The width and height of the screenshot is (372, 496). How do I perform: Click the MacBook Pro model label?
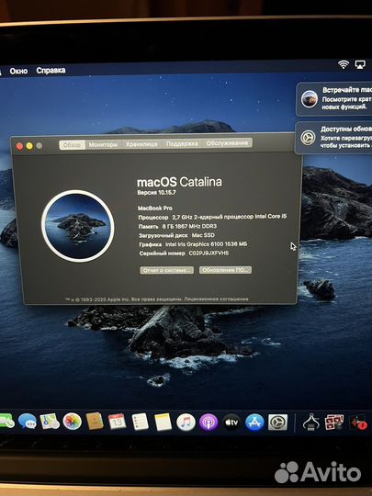tap(155, 209)
